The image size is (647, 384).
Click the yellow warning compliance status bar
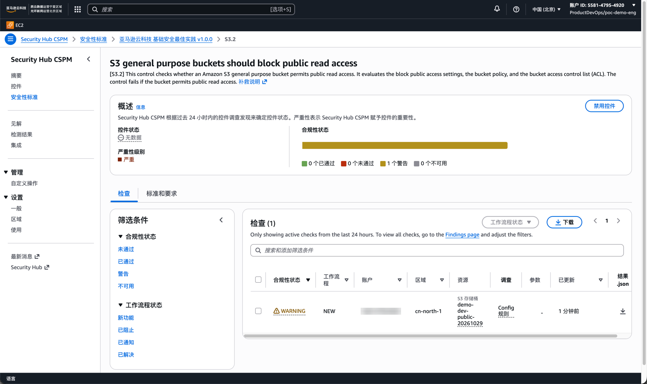pyautogui.click(x=405, y=145)
